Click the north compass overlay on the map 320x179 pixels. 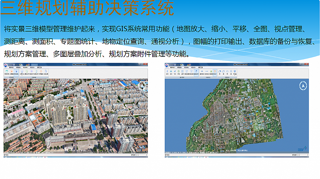303,86
